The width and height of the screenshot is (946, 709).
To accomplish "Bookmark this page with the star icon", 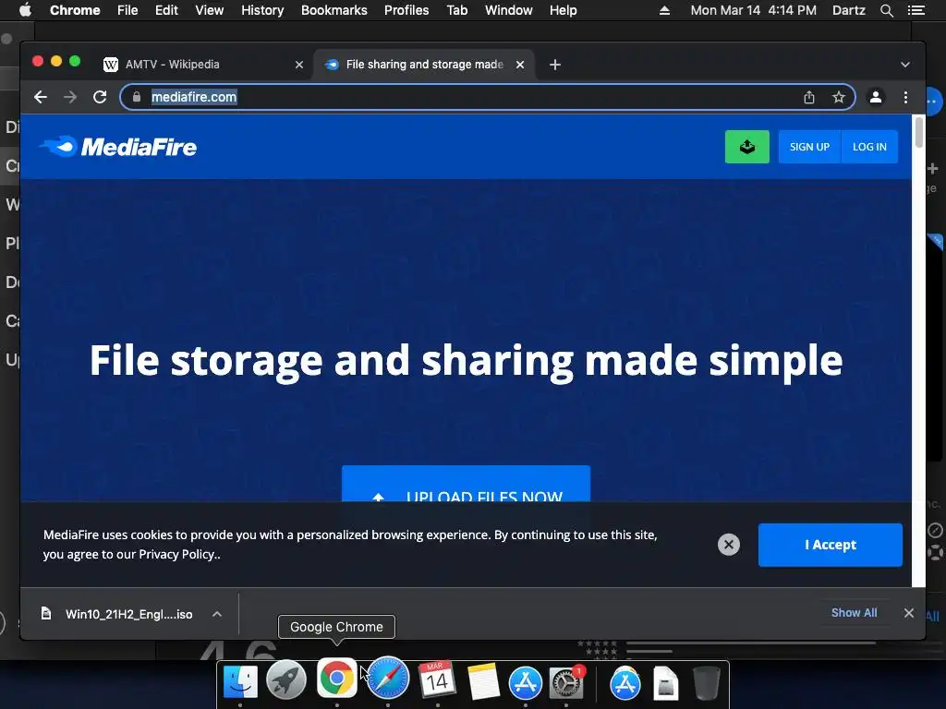I will (x=839, y=97).
